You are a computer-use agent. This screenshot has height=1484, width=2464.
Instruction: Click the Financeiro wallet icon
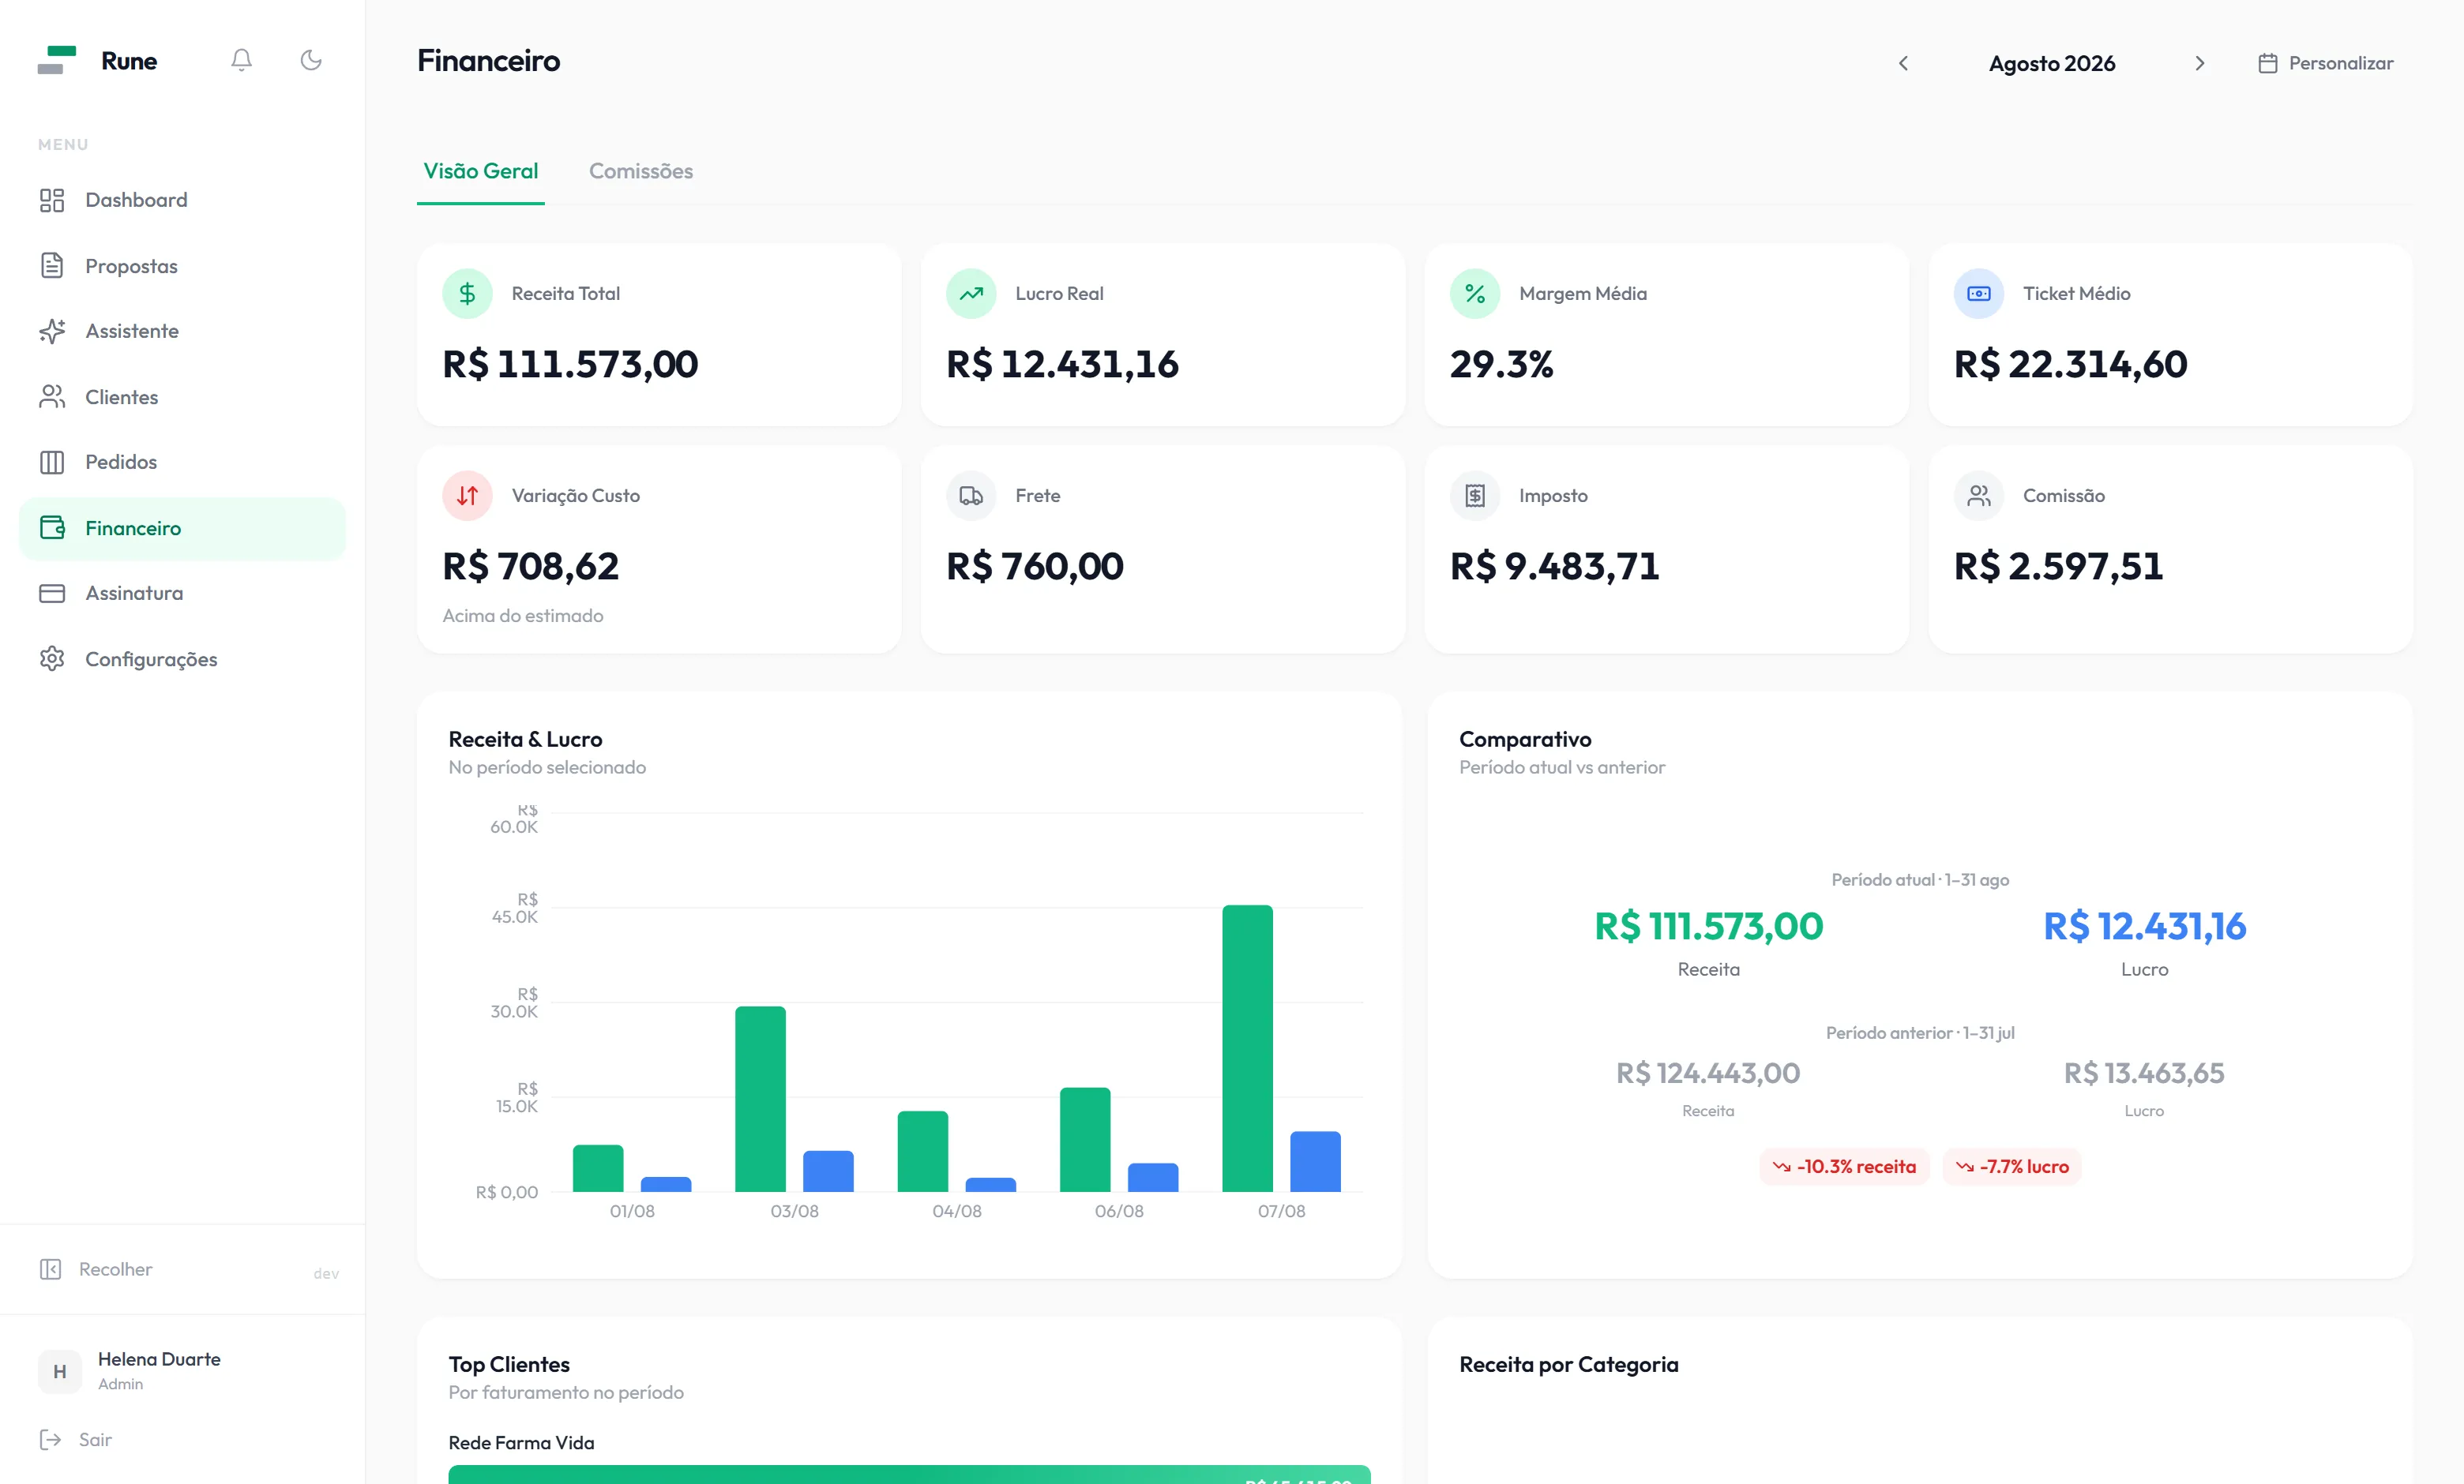pos(52,527)
